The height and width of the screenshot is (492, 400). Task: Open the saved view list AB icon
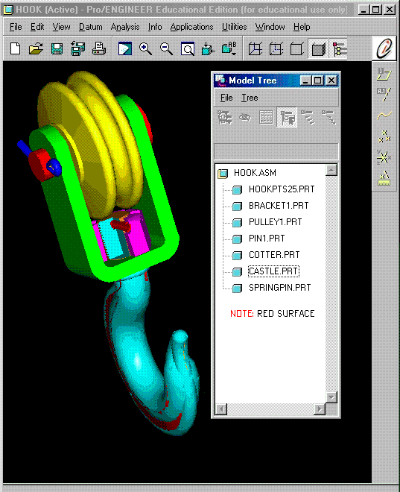[x=229, y=48]
